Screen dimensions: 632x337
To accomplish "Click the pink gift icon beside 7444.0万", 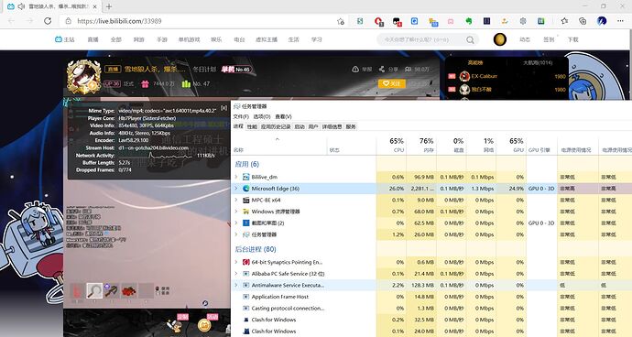I will pyautogui.click(x=145, y=84).
